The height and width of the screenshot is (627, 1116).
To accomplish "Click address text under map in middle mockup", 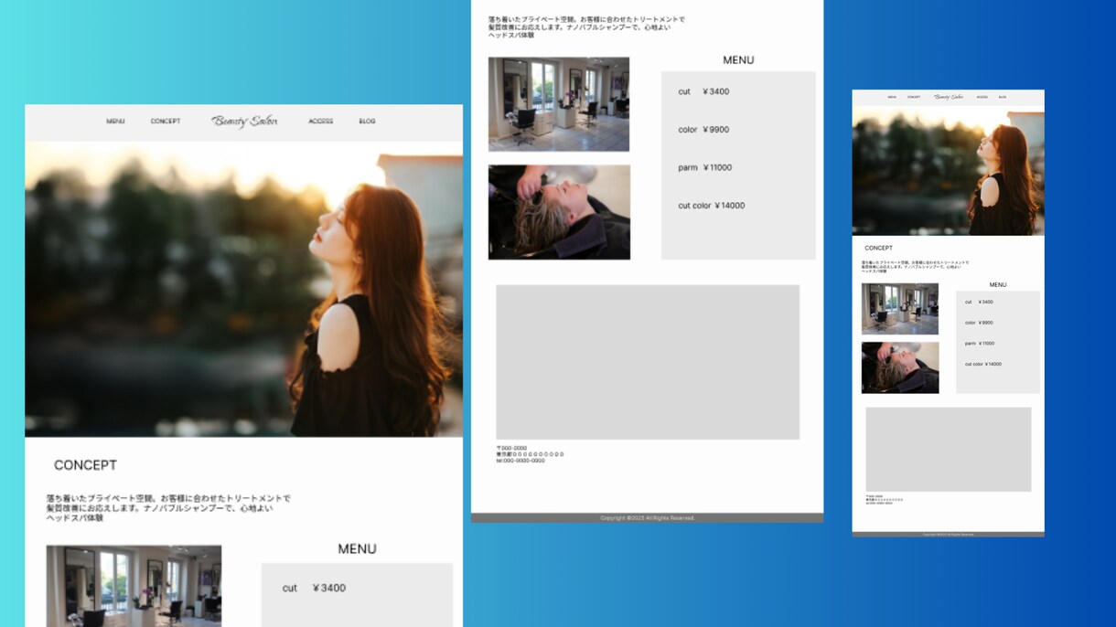I will click(x=530, y=454).
